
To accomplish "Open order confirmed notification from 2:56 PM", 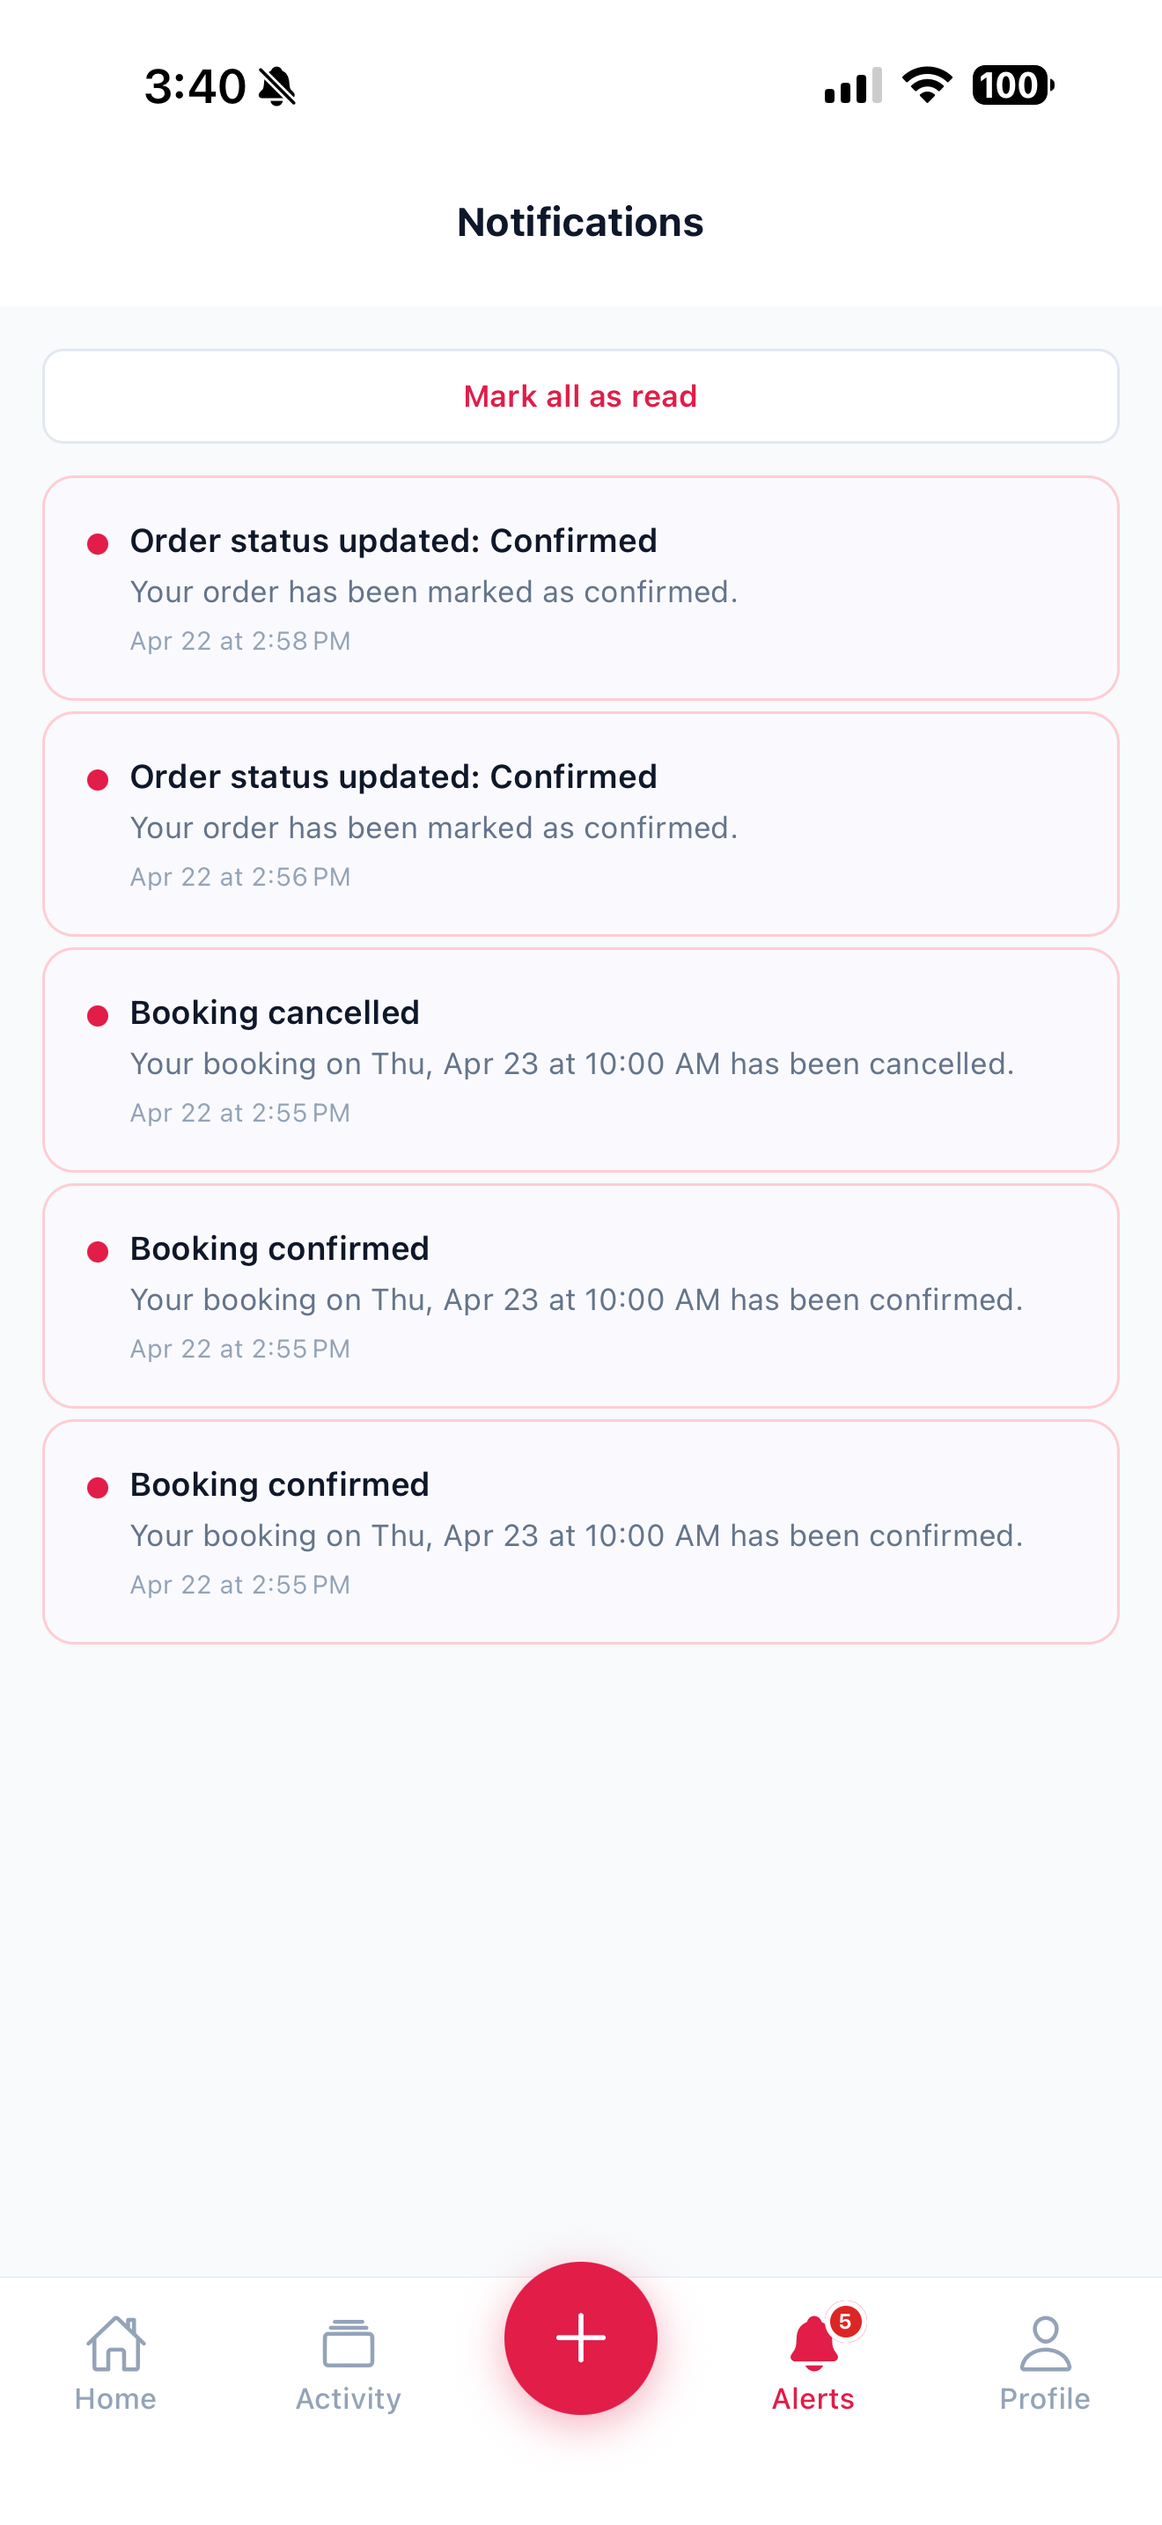I will pyautogui.click(x=580, y=824).
